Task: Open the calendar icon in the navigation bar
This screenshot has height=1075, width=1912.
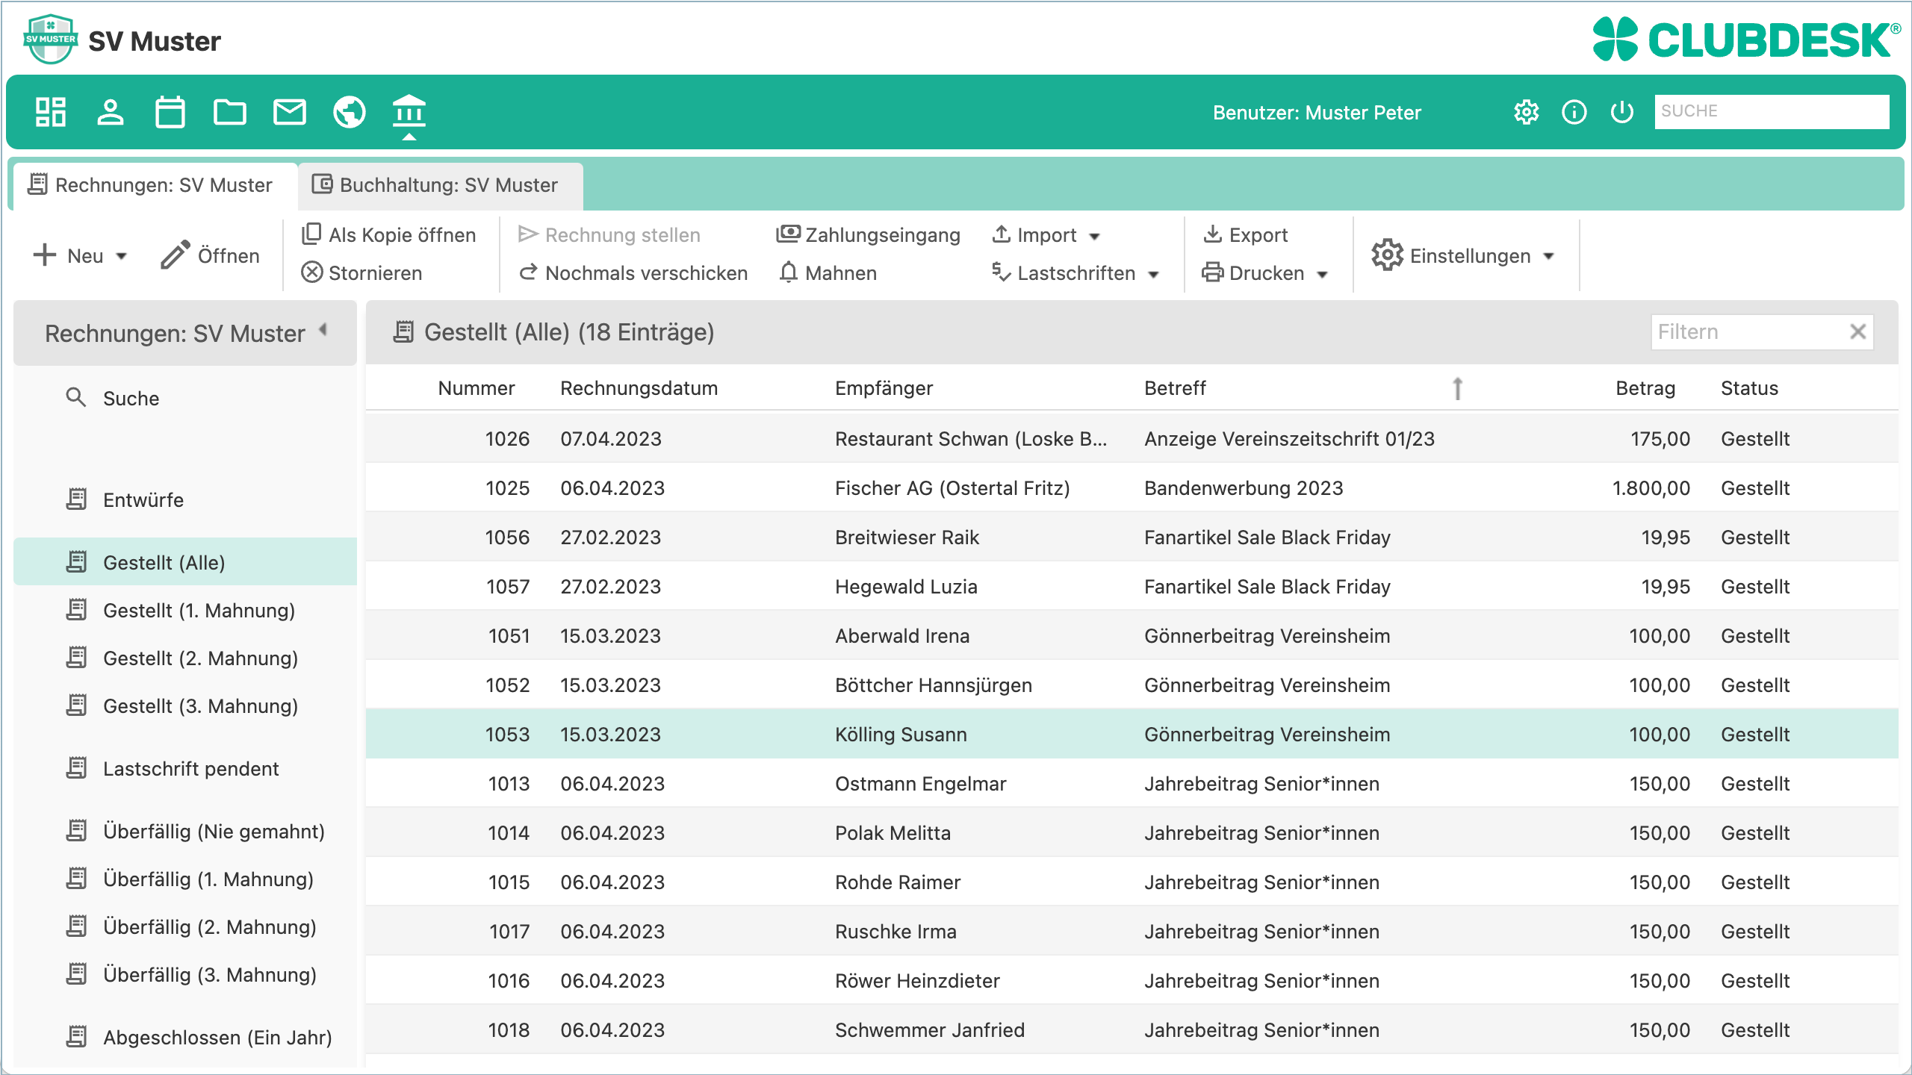Action: [x=170, y=112]
